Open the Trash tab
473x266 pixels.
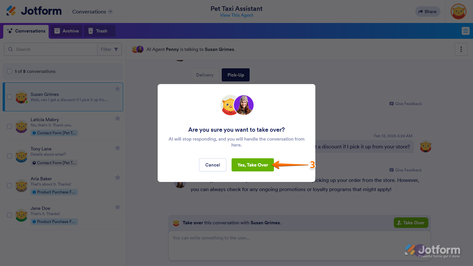98,31
